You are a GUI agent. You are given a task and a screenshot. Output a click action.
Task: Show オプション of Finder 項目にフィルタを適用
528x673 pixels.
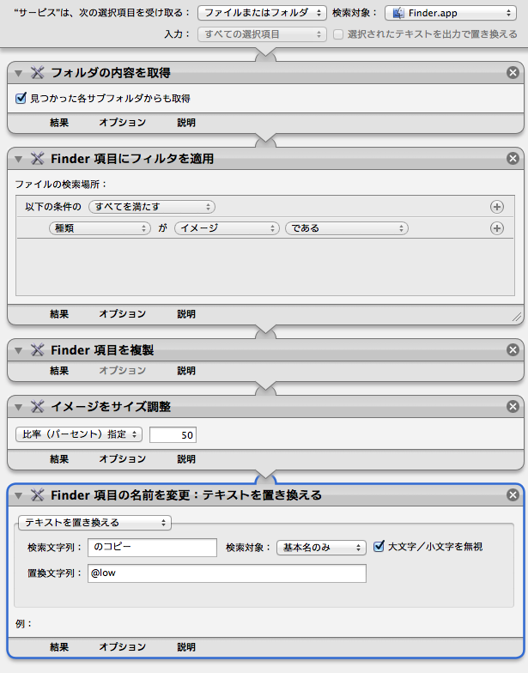(122, 314)
